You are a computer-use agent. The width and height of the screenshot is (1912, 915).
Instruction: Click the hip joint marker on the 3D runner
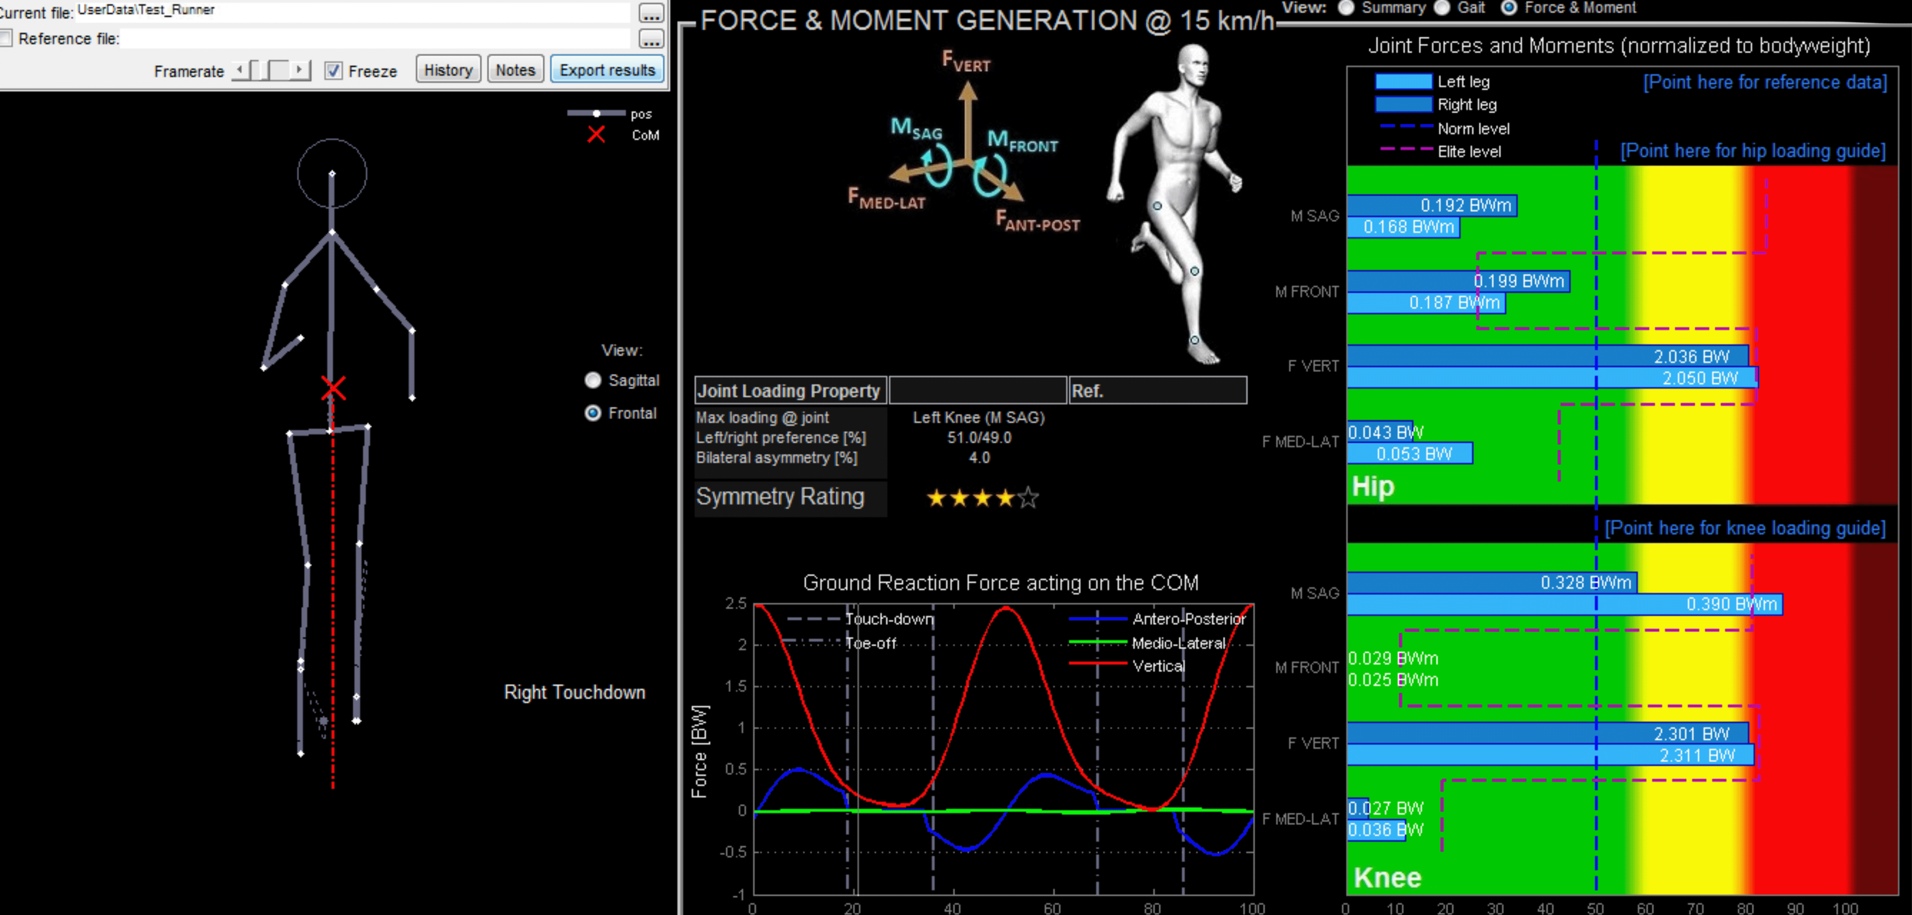pos(1157,206)
